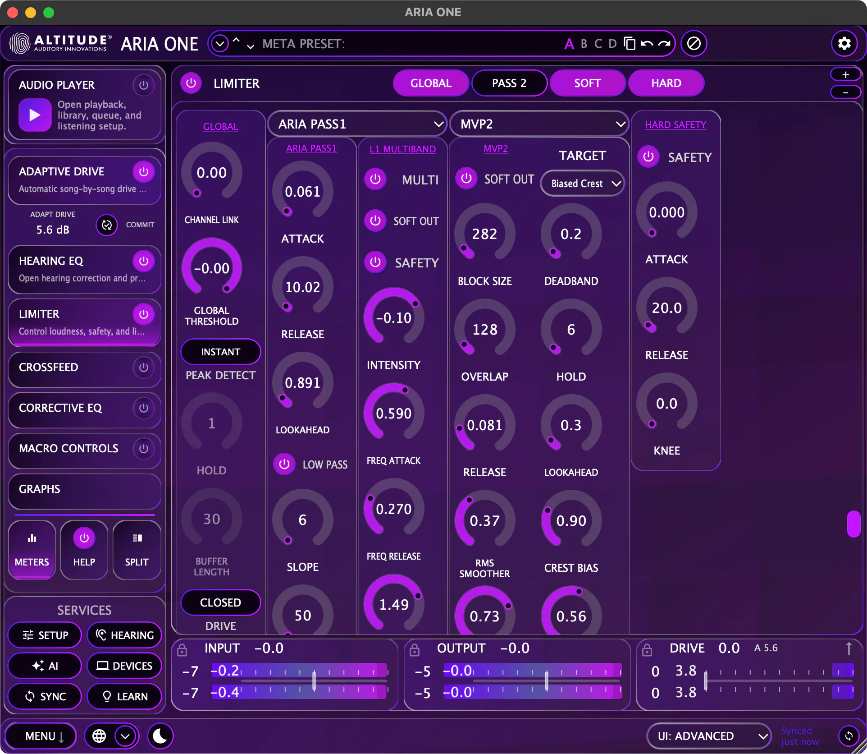
Task: Click the globe language icon
Action: [x=99, y=736]
